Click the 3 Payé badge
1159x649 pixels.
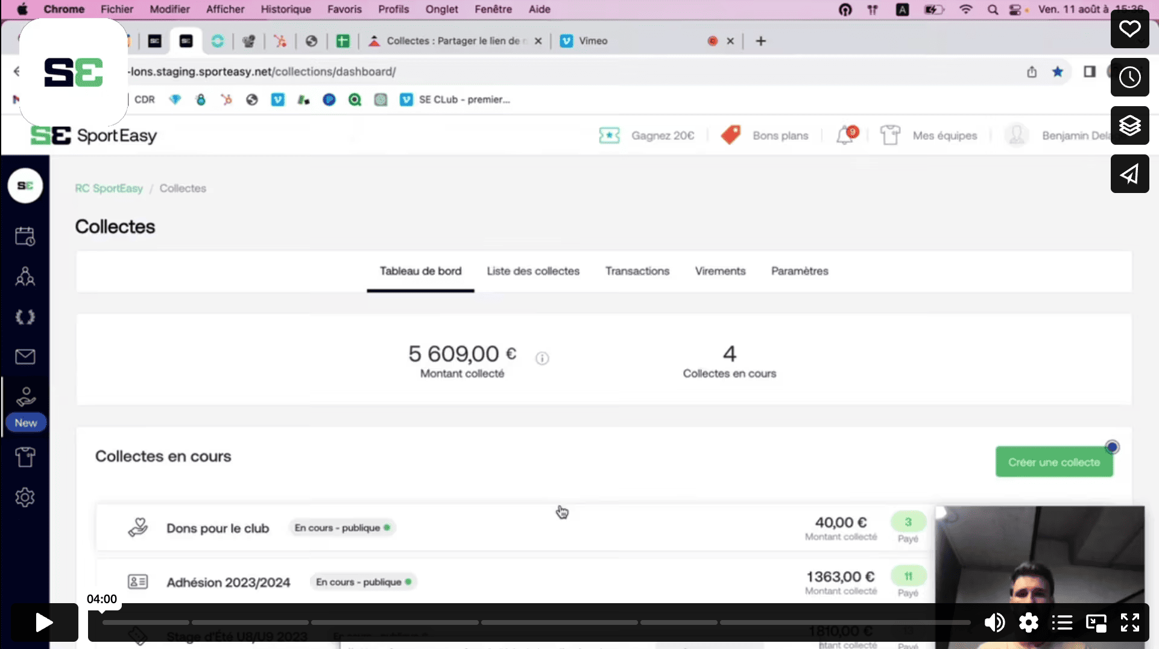click(x=908, y=522)
